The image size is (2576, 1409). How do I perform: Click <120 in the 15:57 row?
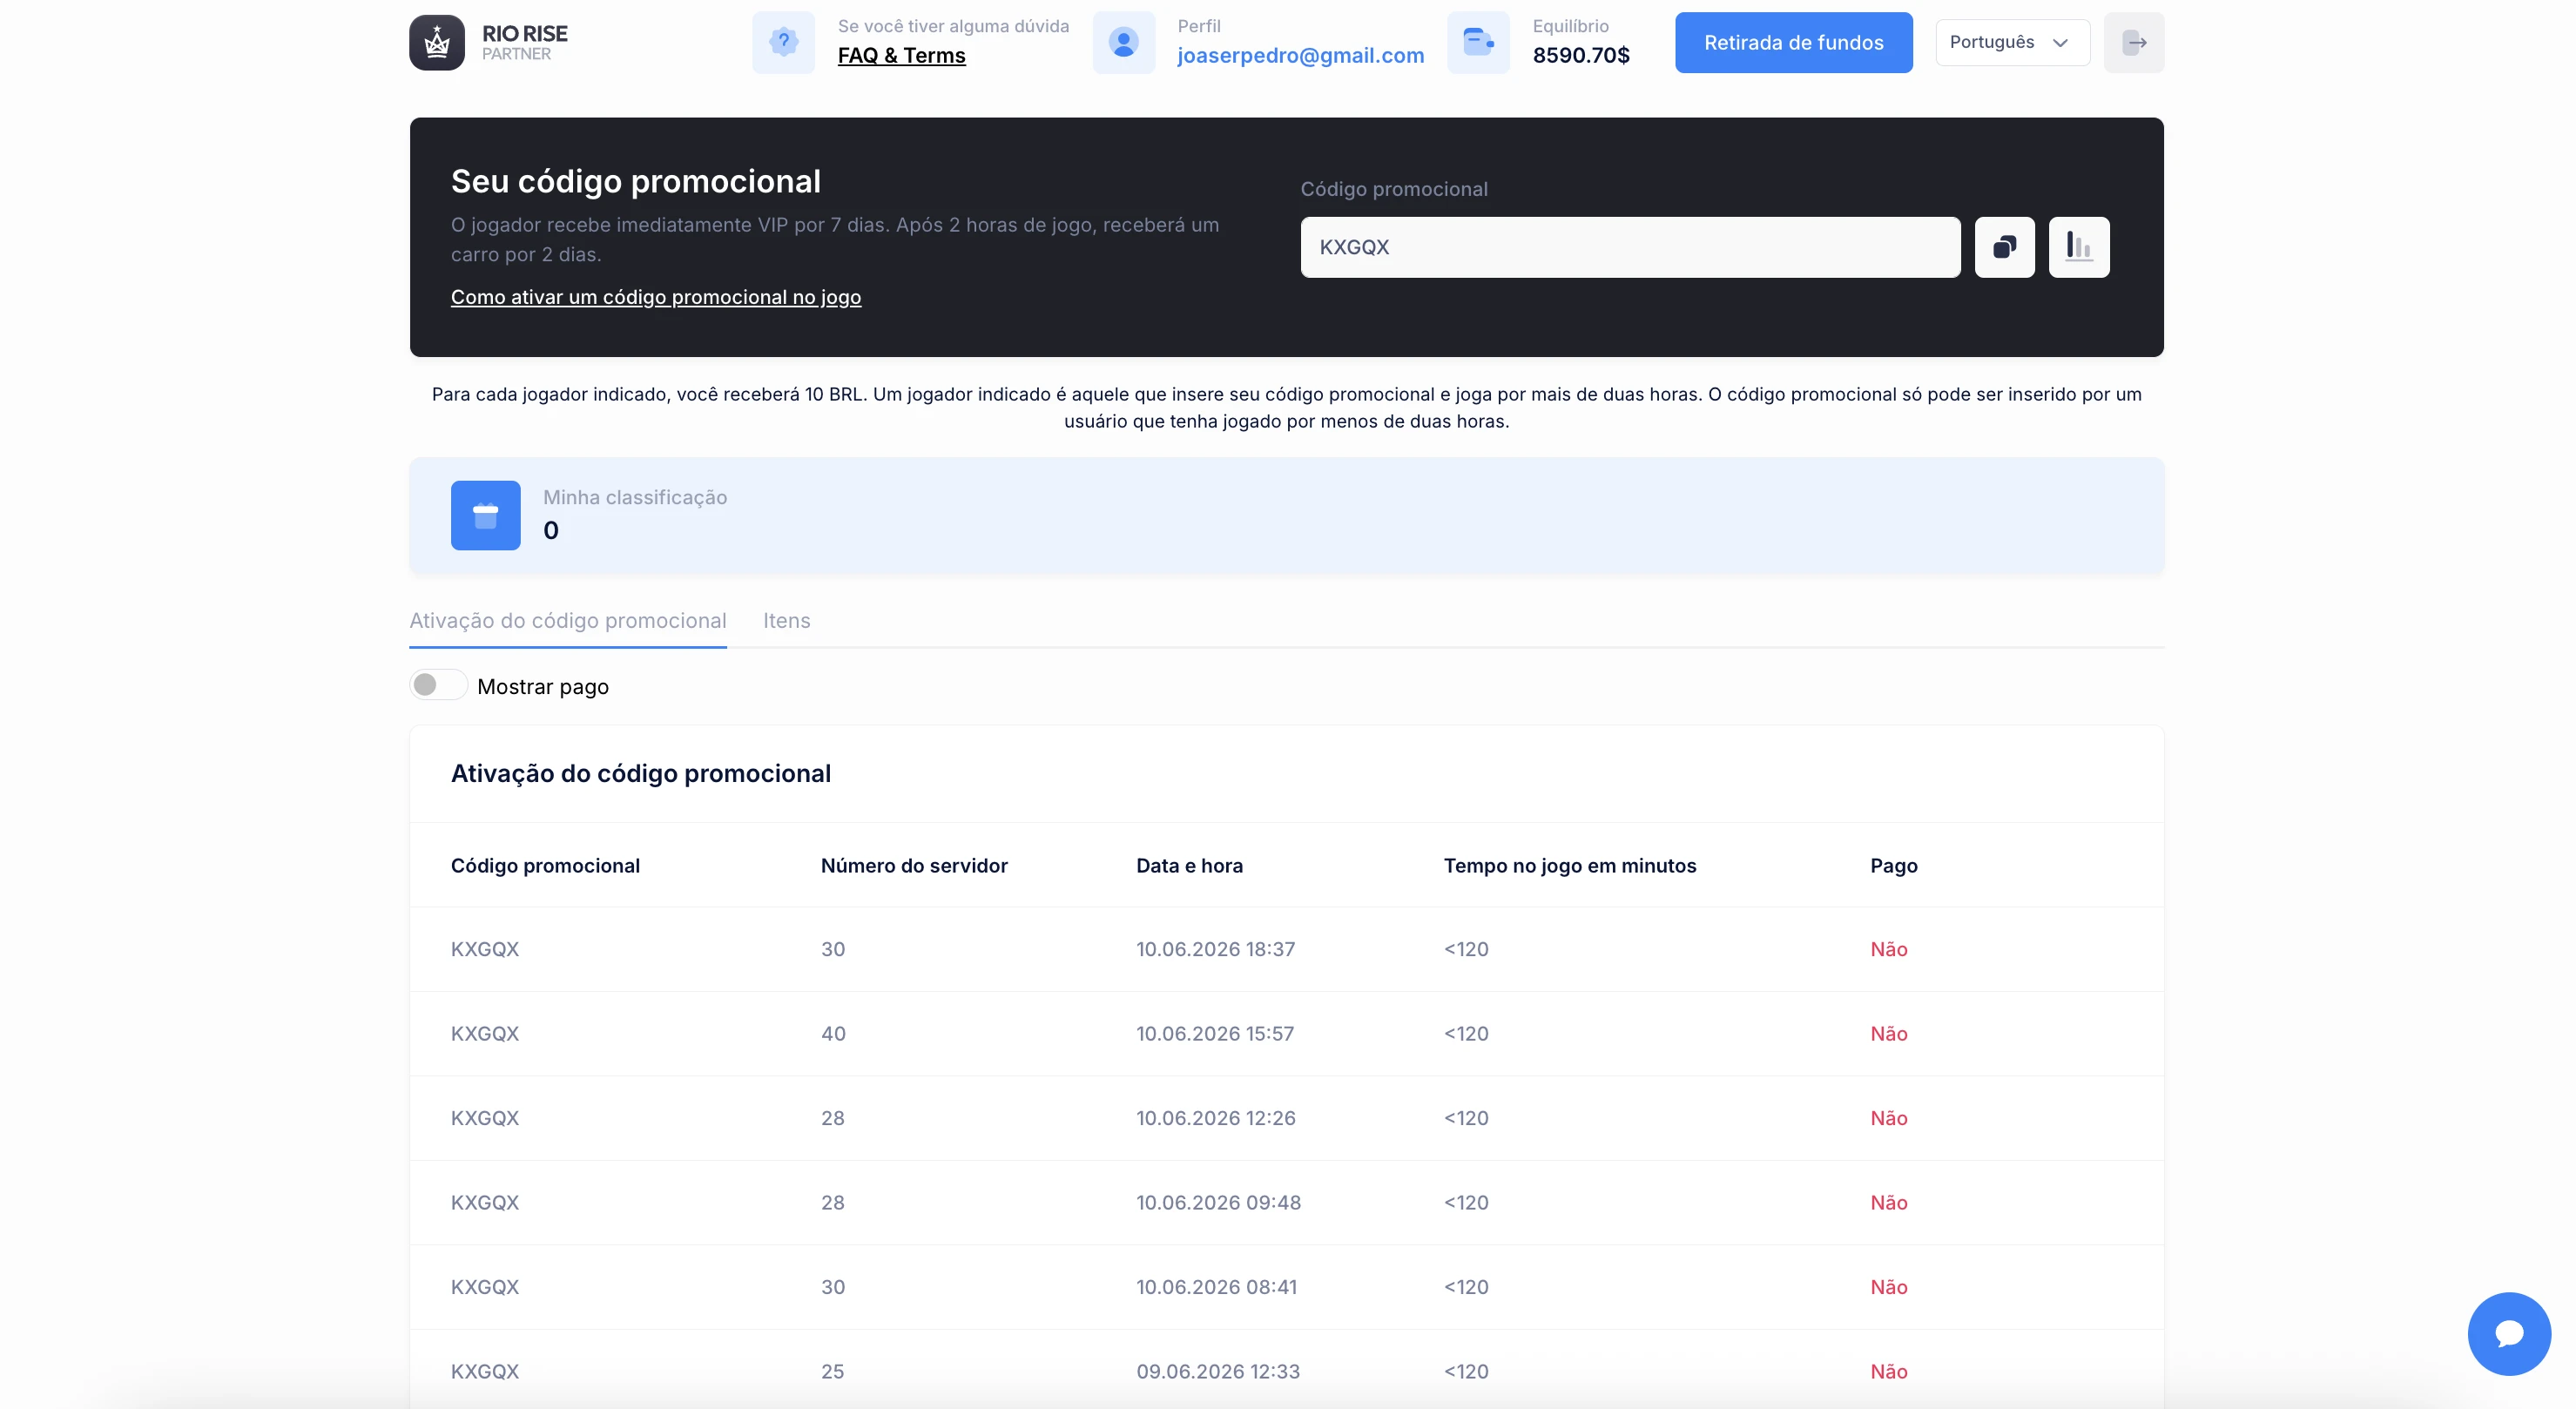coord(1466,1033)
